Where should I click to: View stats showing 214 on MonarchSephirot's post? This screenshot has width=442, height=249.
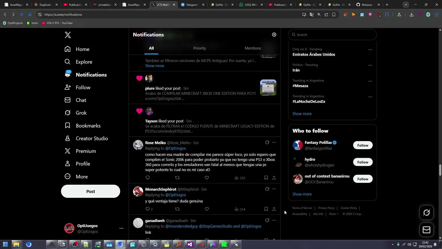click(240, 209)
